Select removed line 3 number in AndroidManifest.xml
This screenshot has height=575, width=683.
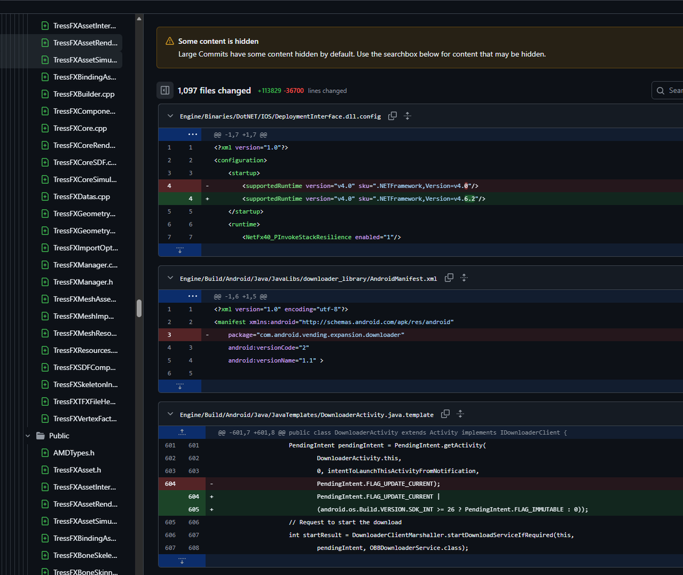169,335
